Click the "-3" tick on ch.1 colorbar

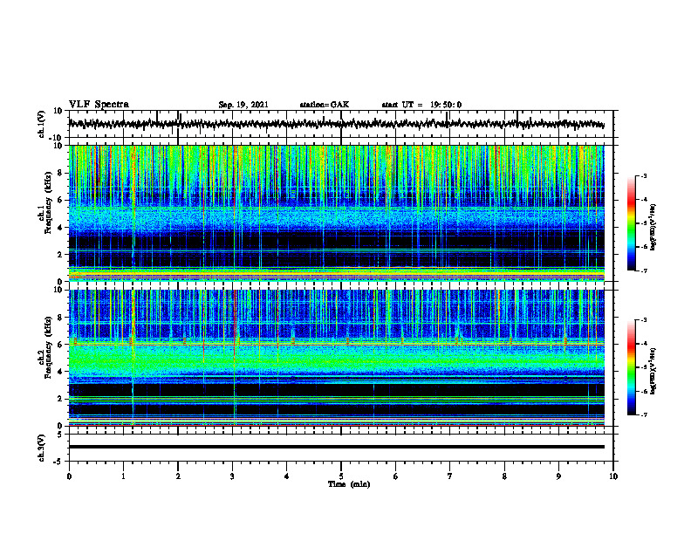pyautogui.click(x=644, y=176)
